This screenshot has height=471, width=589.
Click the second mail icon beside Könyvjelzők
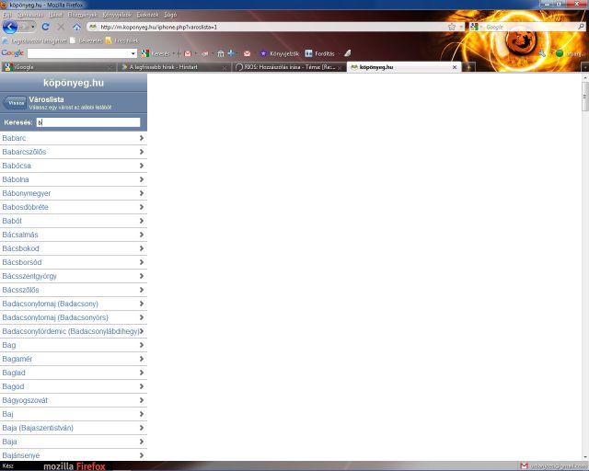pos(247,53)
